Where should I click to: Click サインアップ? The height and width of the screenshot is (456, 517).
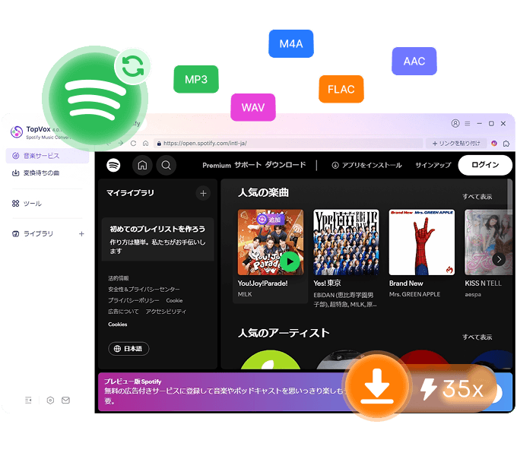point(433,165)
